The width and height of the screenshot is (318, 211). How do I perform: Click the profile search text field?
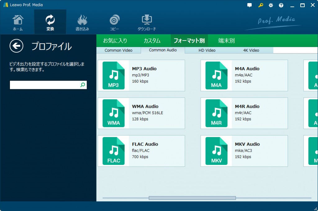(44, 85)
